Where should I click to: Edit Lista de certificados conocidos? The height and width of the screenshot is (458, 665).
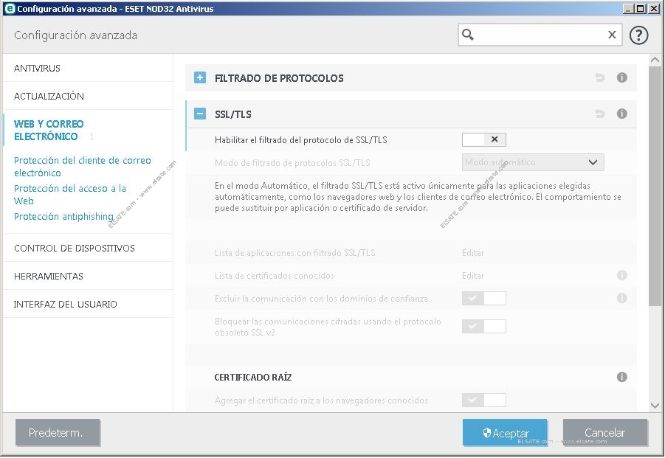(x=473, y=276)
